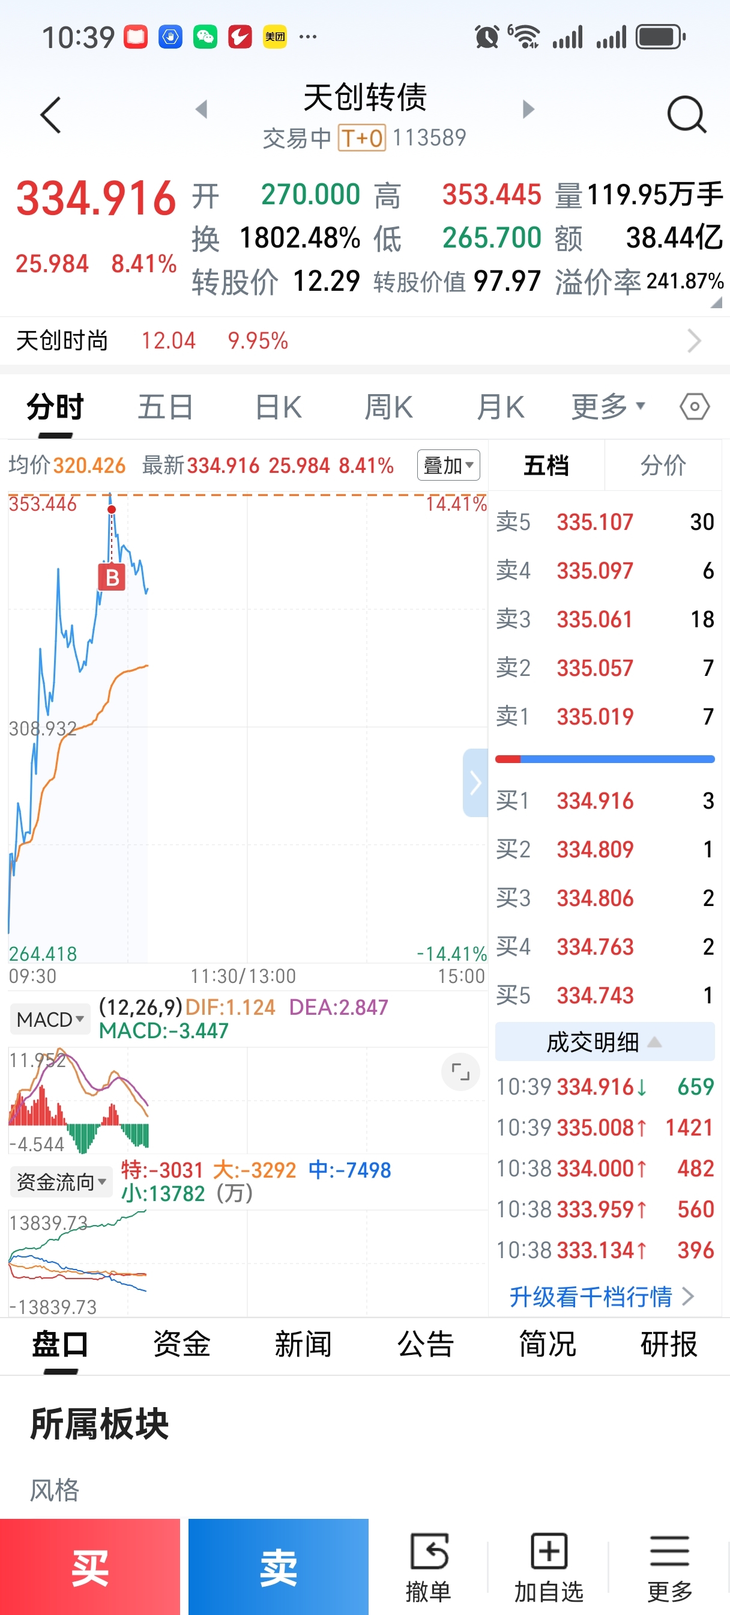Open 叠加 overlay dropdown
Screen dimensions: 730x1615
coord(448,465)
